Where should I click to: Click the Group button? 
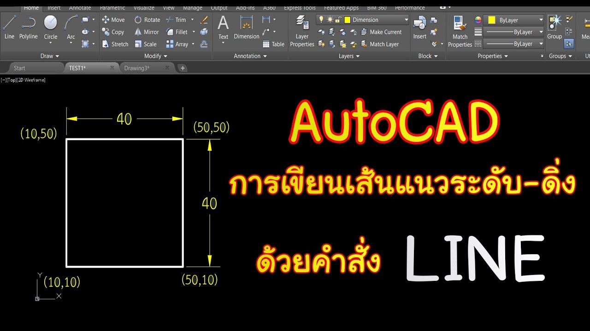555,27
